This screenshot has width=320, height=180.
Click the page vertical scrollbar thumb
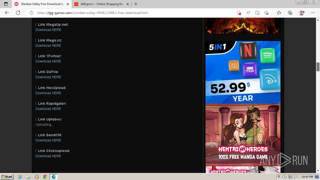(x=318, y=67)
